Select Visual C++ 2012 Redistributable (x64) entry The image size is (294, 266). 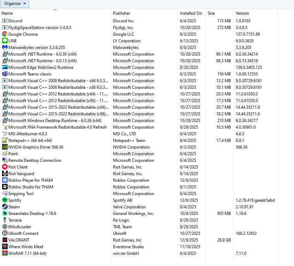tap(140, 94)
